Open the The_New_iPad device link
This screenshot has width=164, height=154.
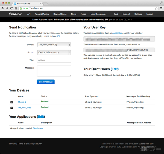click(x=24, y=108)
